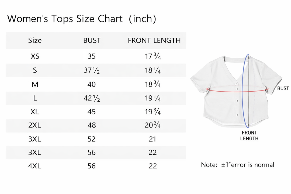
Task: Click the bust value 40
Action: tap(92, 84)
